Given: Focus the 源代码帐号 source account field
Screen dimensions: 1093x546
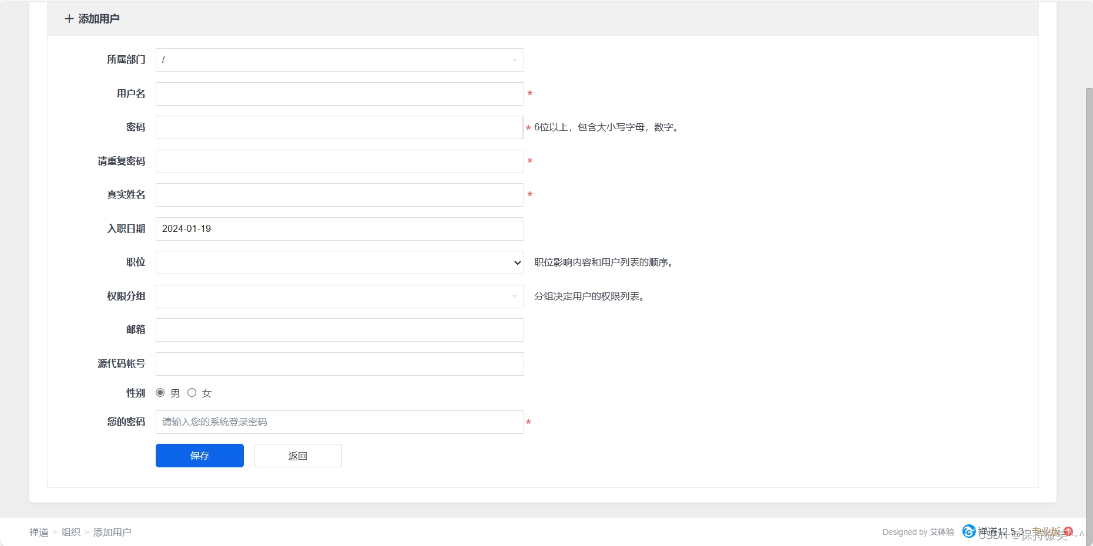Looking at the screenshot, I should (x=340, y=364).
